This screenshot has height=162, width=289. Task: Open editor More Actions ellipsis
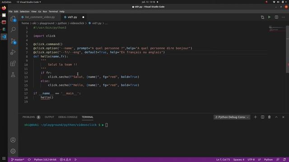coord(283,17)
